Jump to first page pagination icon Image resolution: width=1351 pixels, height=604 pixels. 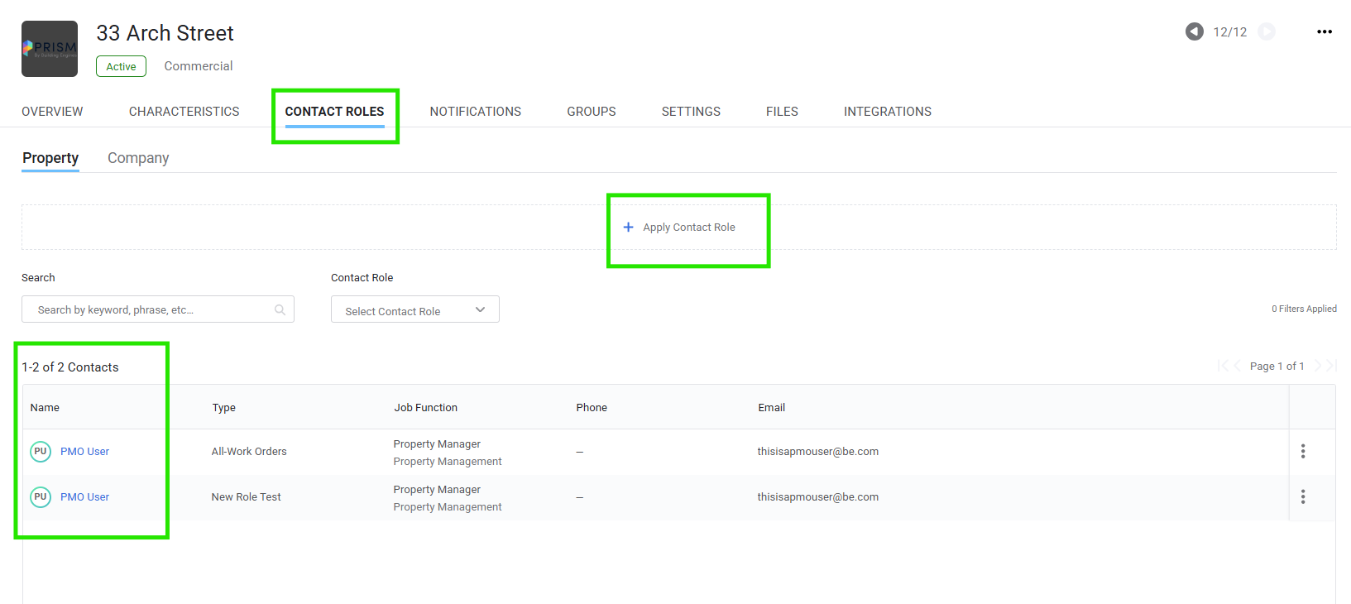1222,366
